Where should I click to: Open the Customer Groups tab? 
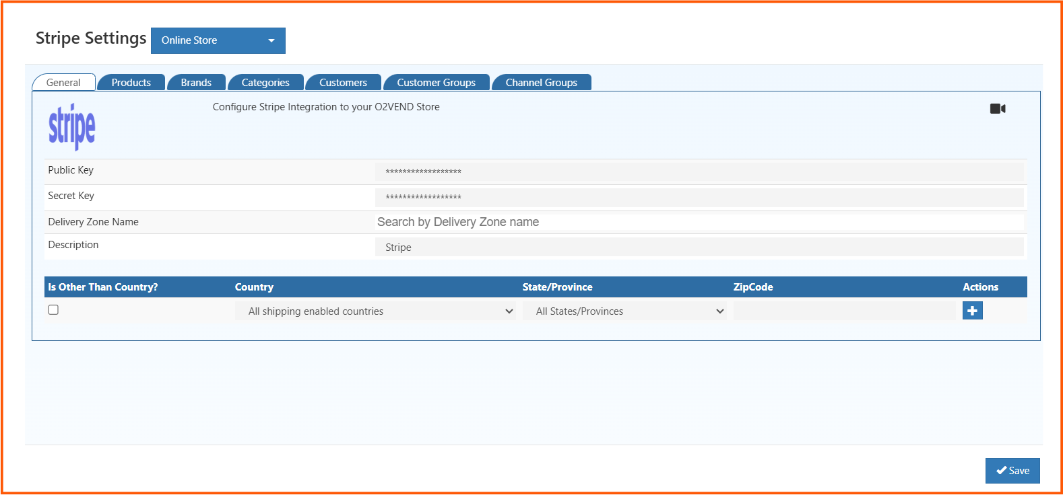coord(436,83)
